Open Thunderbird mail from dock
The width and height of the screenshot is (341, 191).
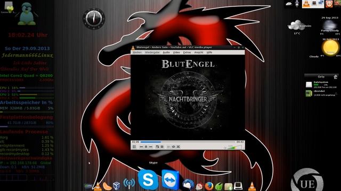(188, 185)
